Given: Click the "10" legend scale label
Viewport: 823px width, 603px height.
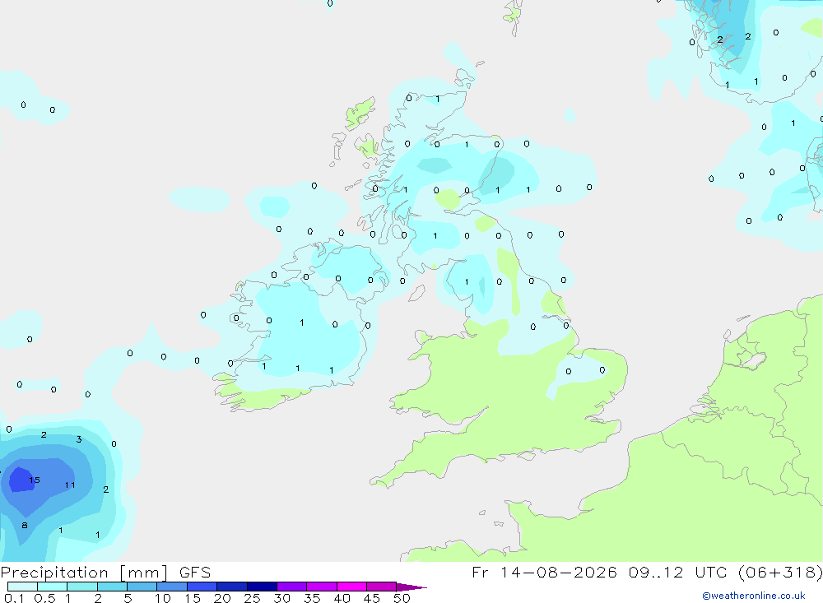Looking at the screenshot, I should tap(163, 598).
